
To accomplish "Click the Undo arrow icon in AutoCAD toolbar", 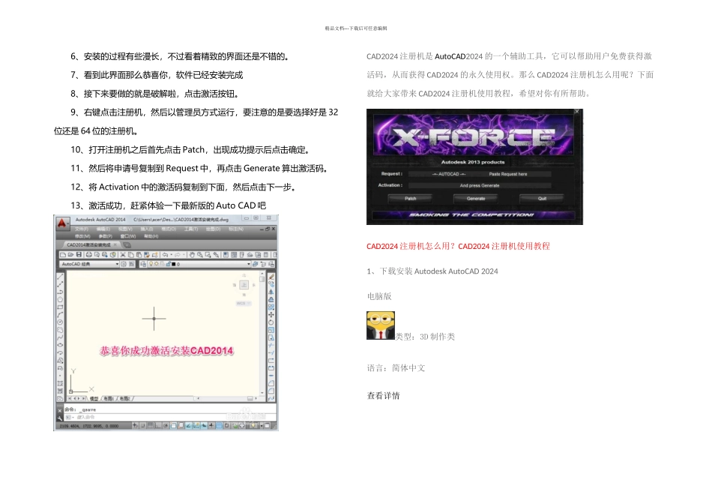I will point(166,254).
